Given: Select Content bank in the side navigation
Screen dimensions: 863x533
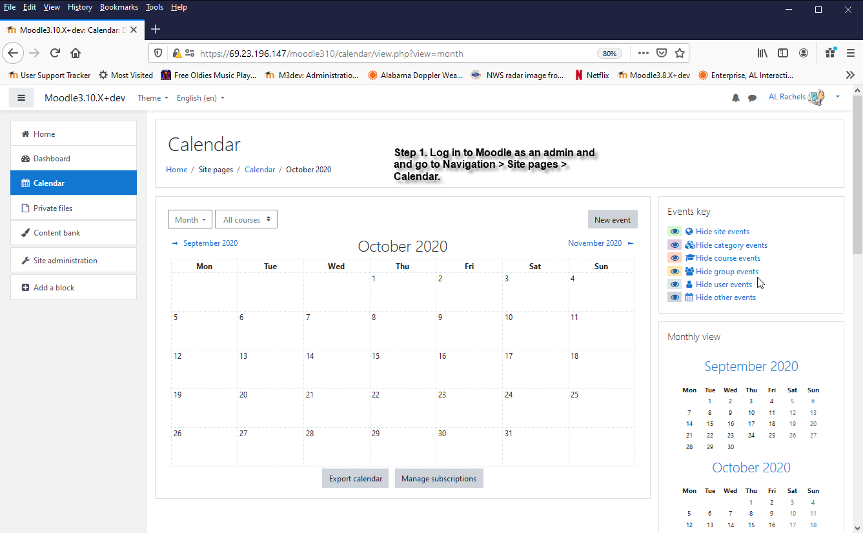Looking at the screenshot, I should [74, 232].
